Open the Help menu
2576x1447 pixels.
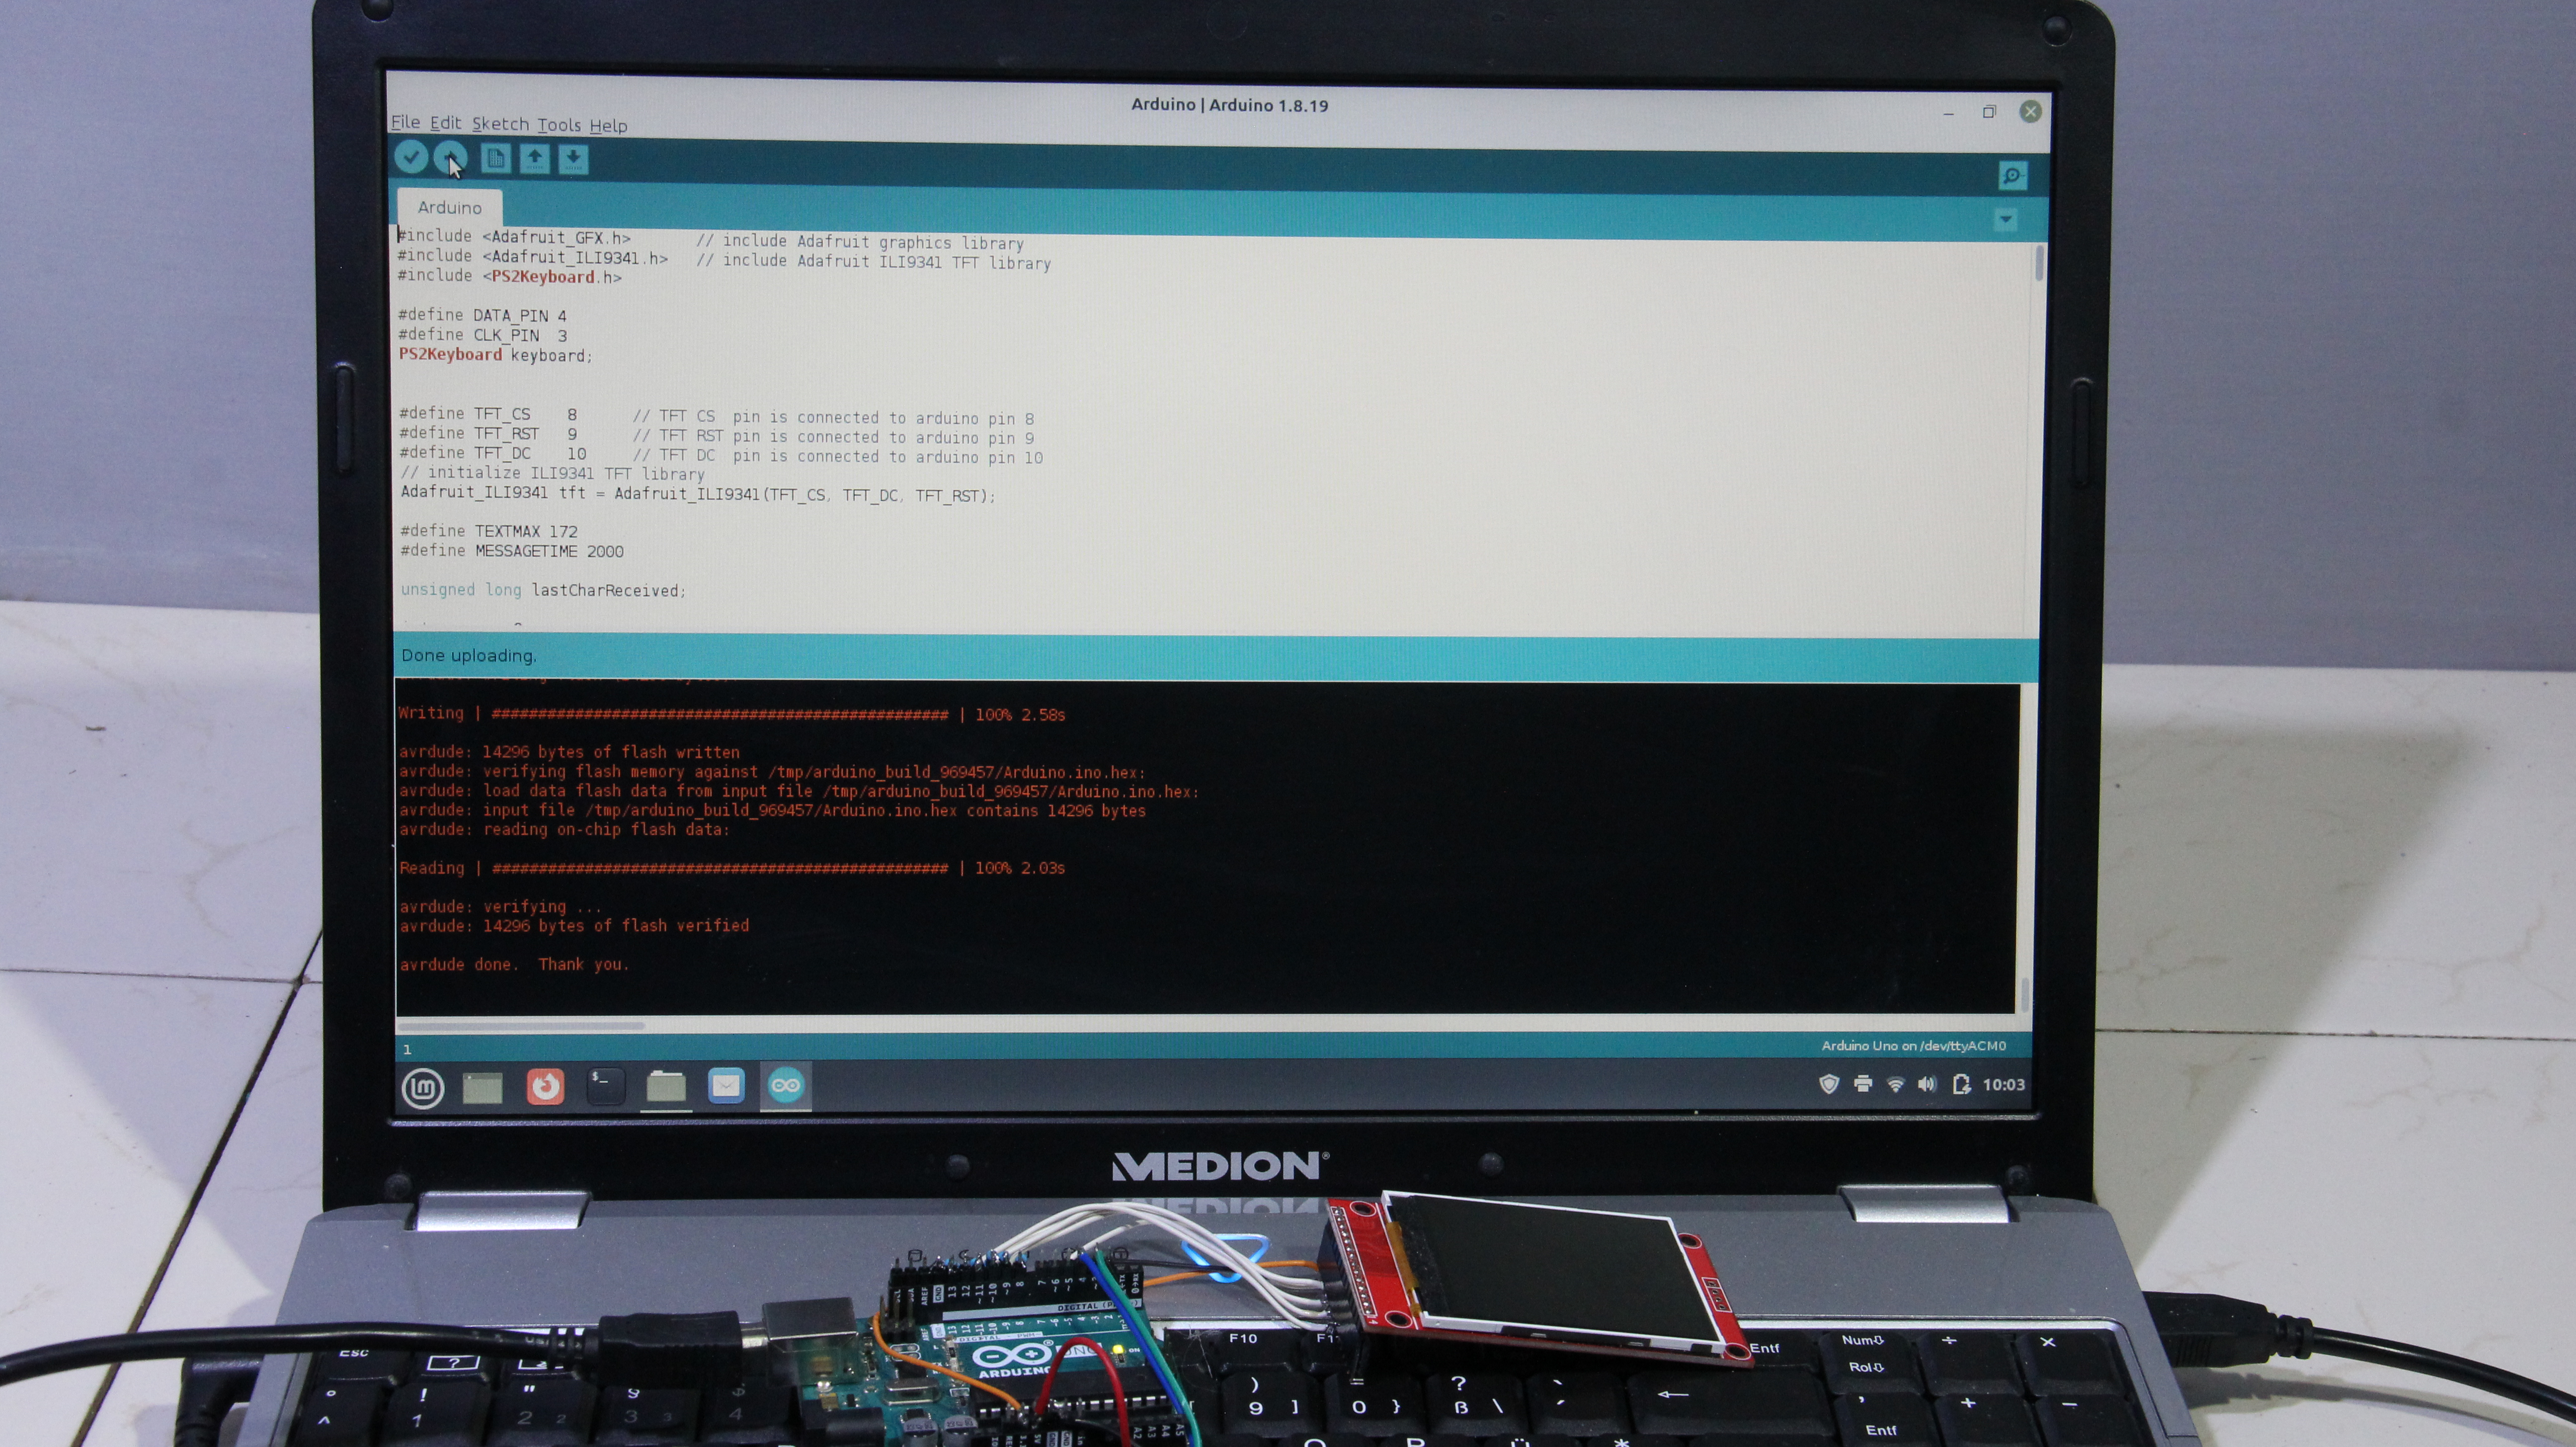(x=608, y=126)
